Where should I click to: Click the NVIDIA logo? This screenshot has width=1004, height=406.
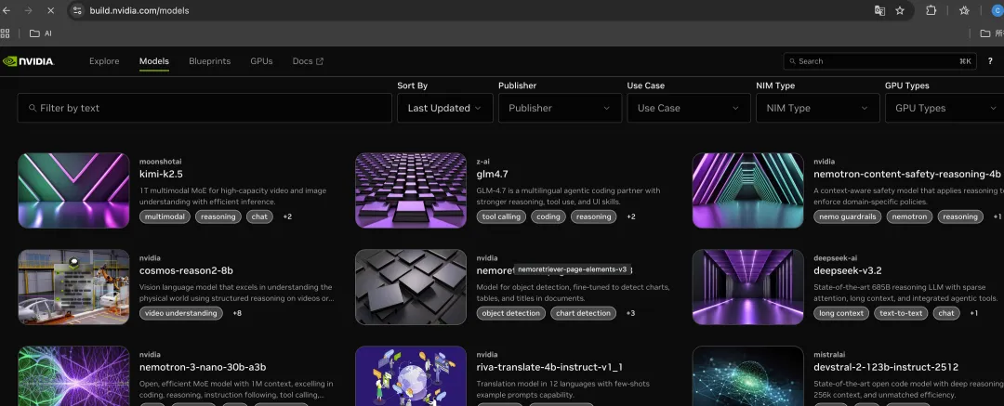(28, 61)
